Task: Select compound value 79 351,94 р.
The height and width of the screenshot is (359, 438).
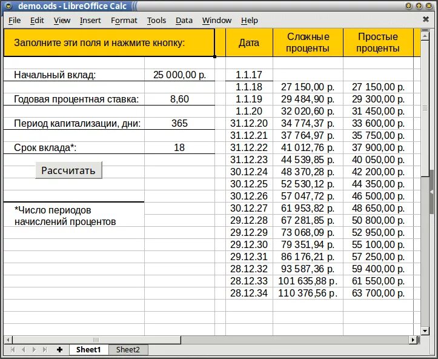Action: click(x=308, y=244)
